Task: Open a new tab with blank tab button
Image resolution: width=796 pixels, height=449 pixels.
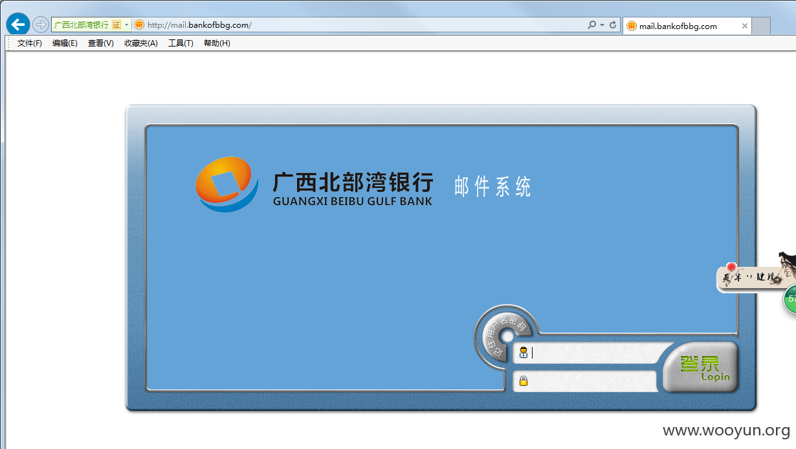Action: [x=761, y=26]
